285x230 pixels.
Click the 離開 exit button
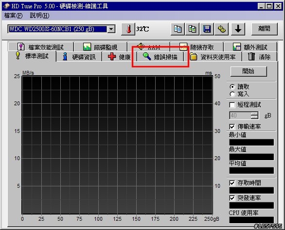pos(265,29)
